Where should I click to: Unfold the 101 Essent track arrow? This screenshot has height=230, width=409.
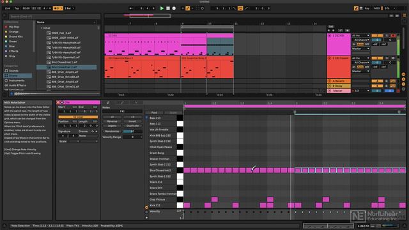329,58
